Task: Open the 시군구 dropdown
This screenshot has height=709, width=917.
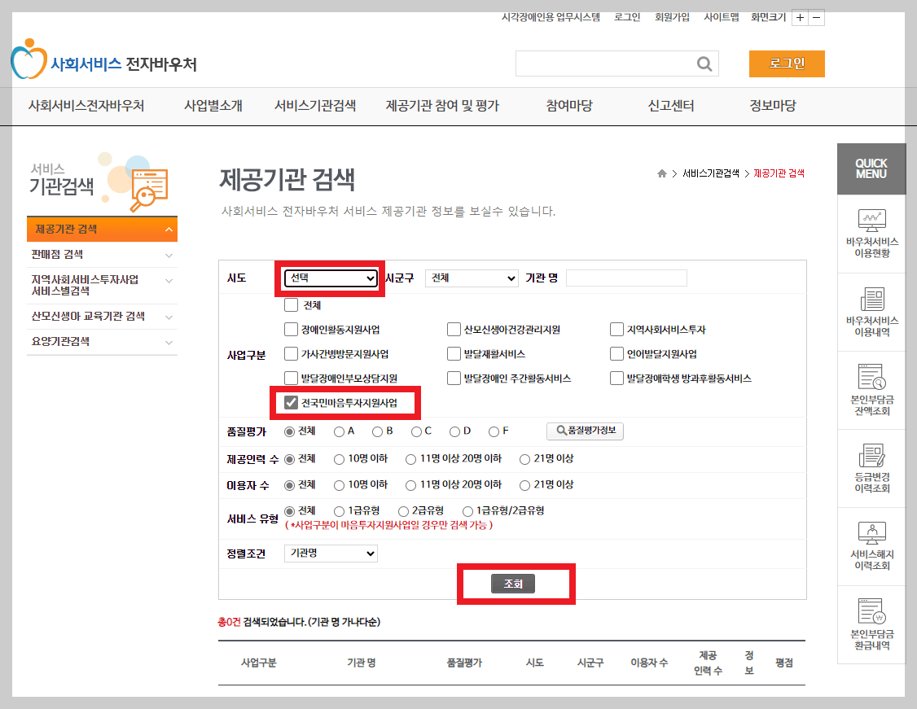Action: coord(472,278)
